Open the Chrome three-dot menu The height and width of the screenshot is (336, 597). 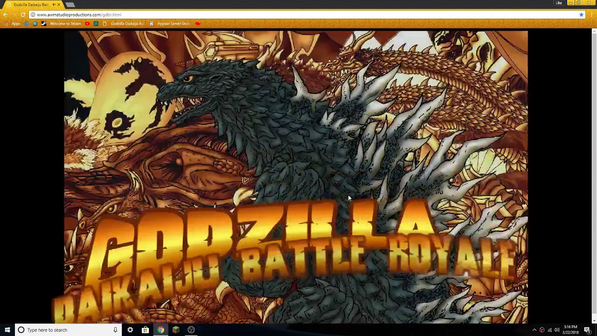(x=592, y=14)
